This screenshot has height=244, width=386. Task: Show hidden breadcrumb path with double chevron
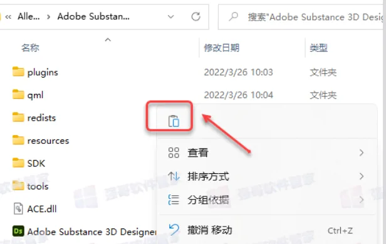pos(8,17)
